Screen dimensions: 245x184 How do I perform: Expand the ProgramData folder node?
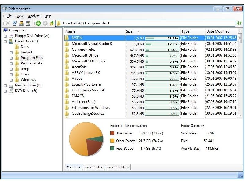point(11,64)
